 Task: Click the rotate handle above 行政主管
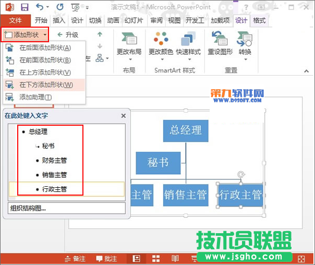[x=241, y=174]
